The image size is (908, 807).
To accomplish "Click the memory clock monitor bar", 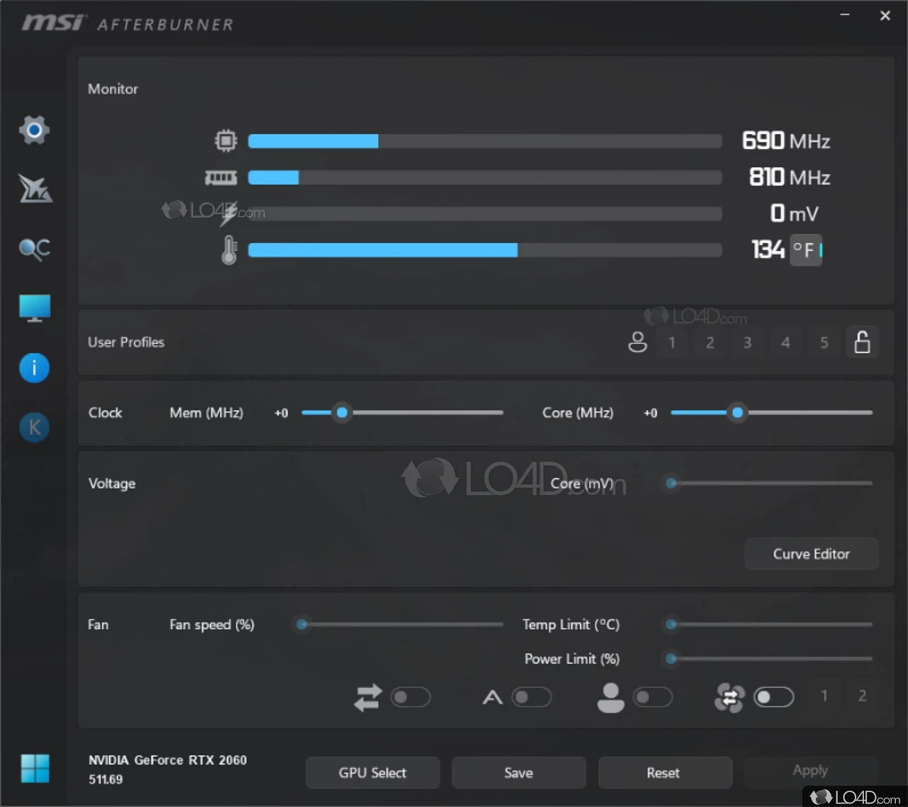I will 485,177.
